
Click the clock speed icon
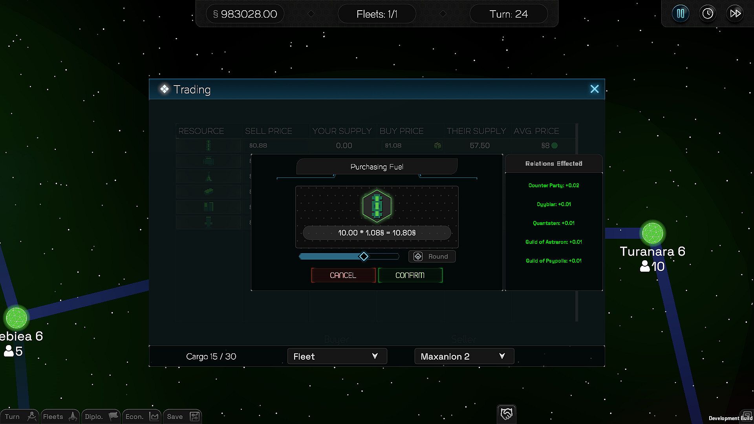coord(708,14)
